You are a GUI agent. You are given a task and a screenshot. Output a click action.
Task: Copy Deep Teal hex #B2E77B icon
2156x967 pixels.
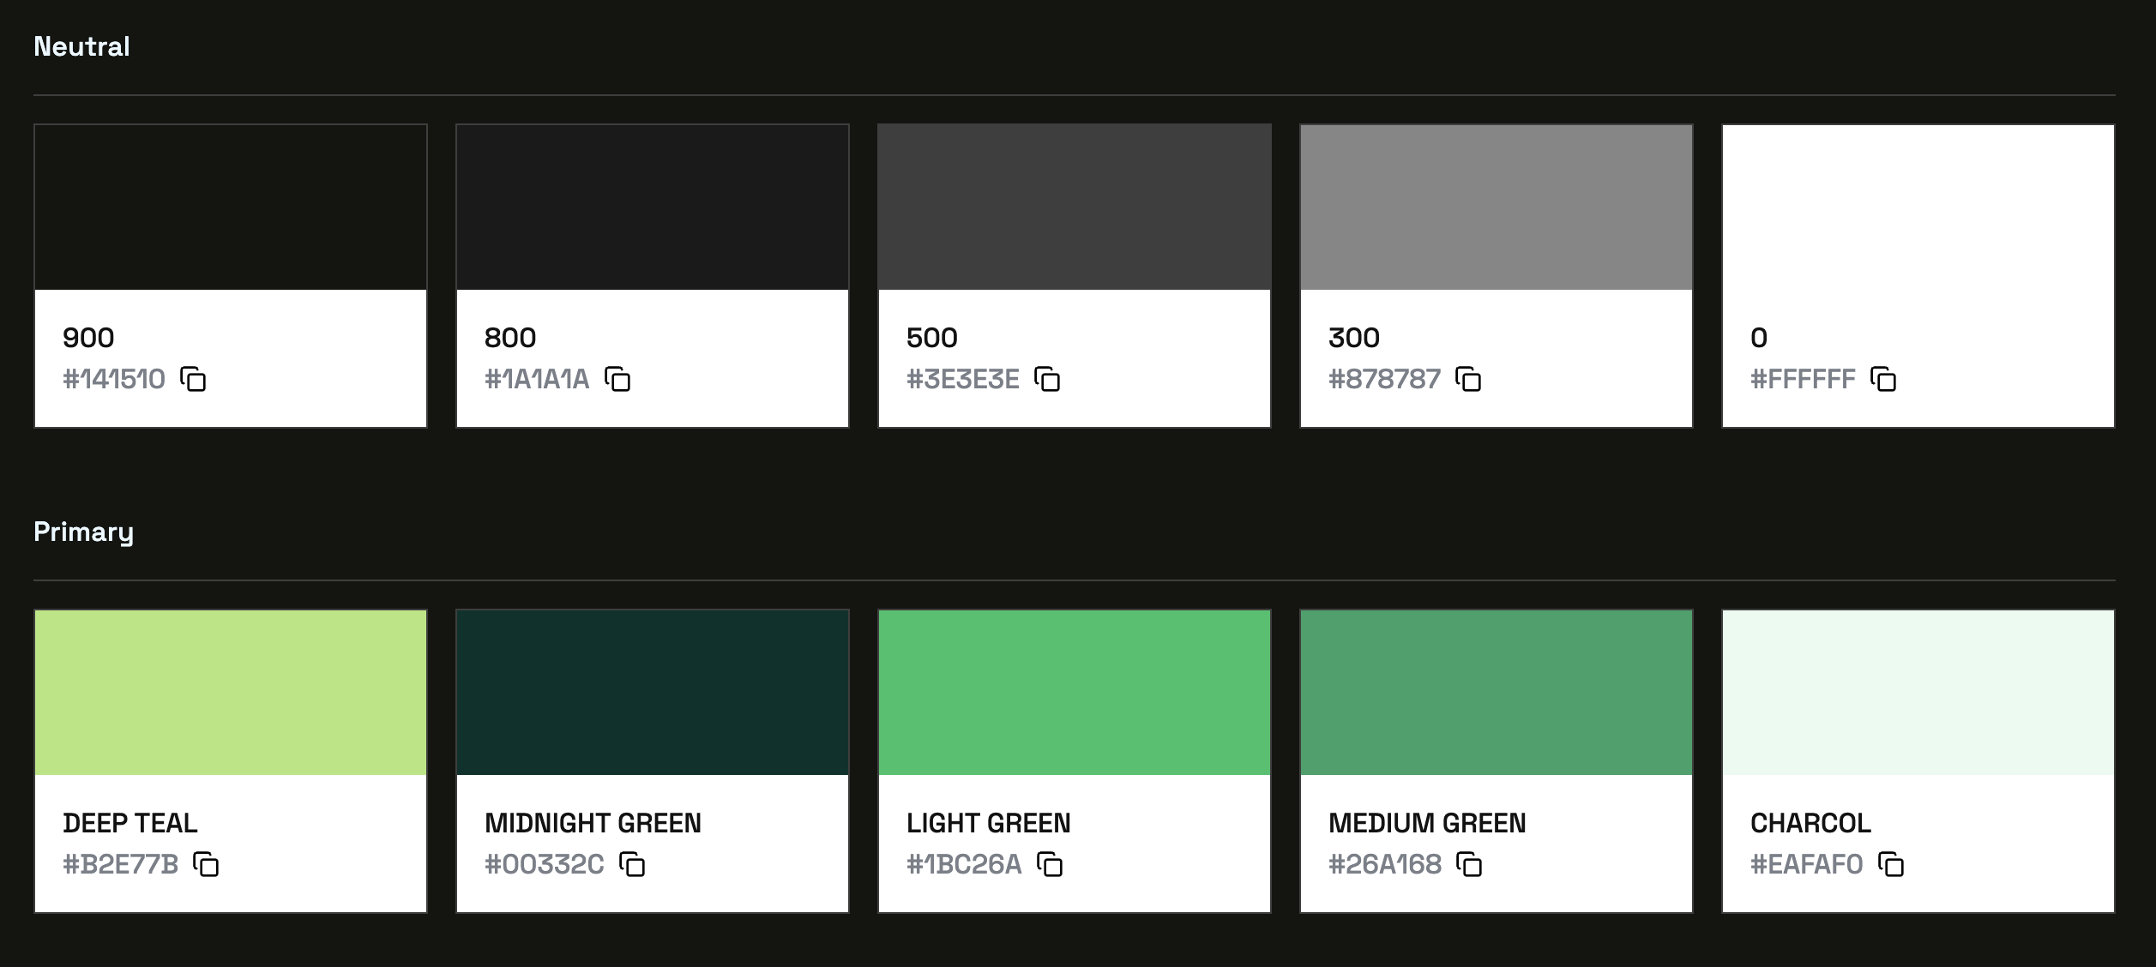(206, 864)
